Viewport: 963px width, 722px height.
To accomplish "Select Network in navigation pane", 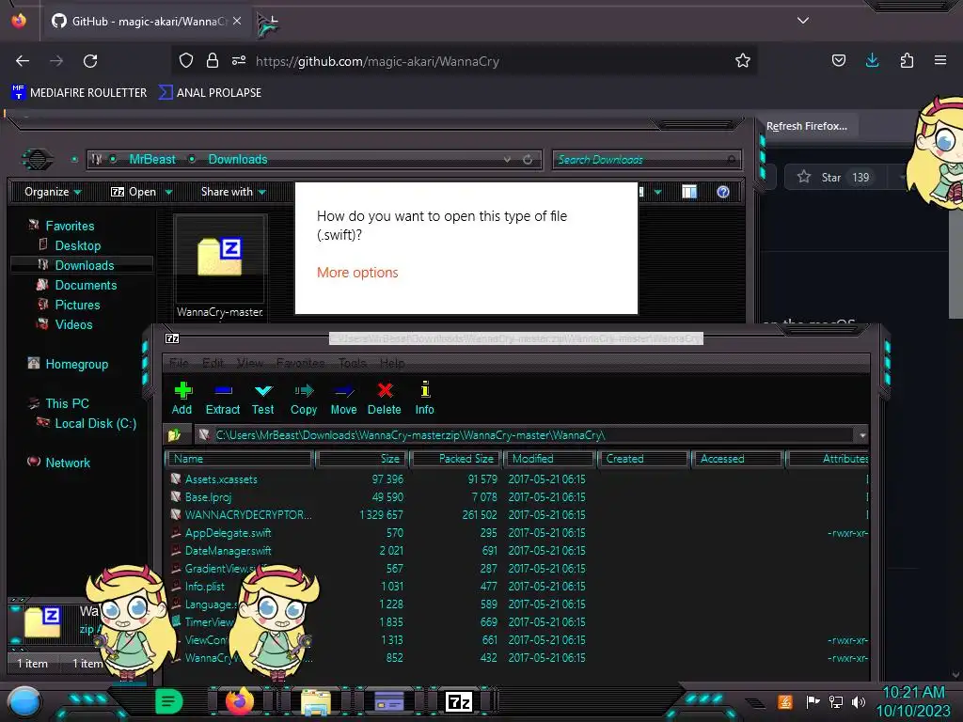I will [68, 463].
